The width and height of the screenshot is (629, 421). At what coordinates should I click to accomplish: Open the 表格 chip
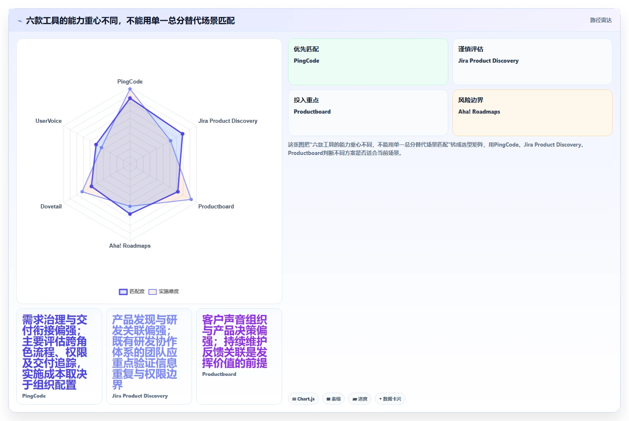click(x=333, y=399)
